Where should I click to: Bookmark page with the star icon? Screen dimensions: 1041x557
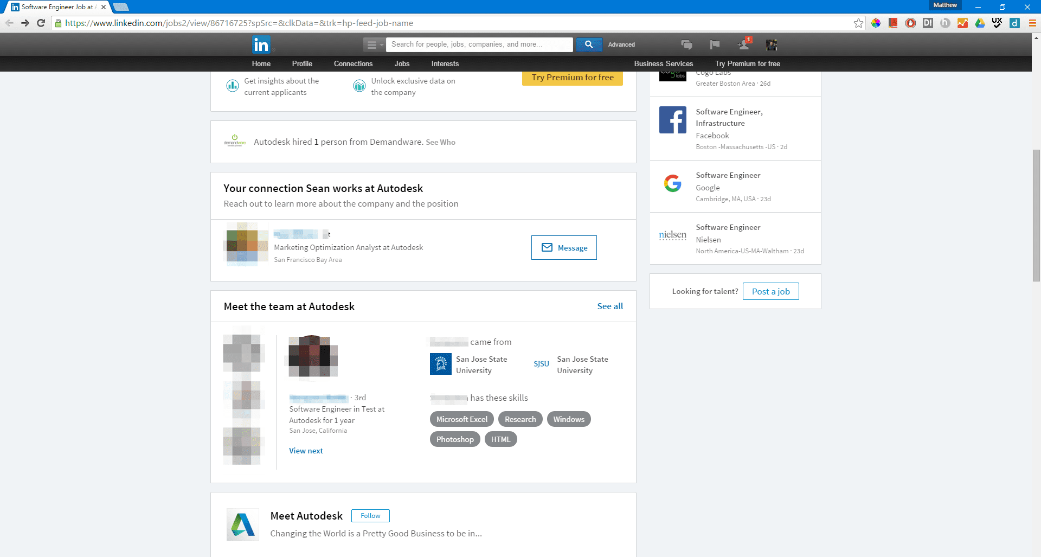(858, 23)
